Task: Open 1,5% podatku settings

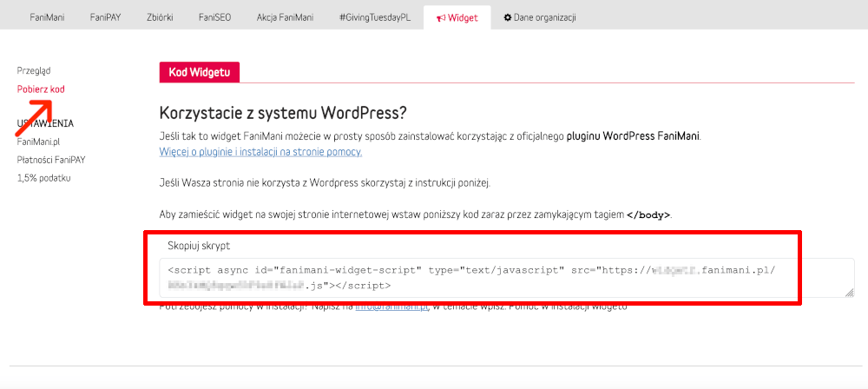Action: click(x=43, y=178)
